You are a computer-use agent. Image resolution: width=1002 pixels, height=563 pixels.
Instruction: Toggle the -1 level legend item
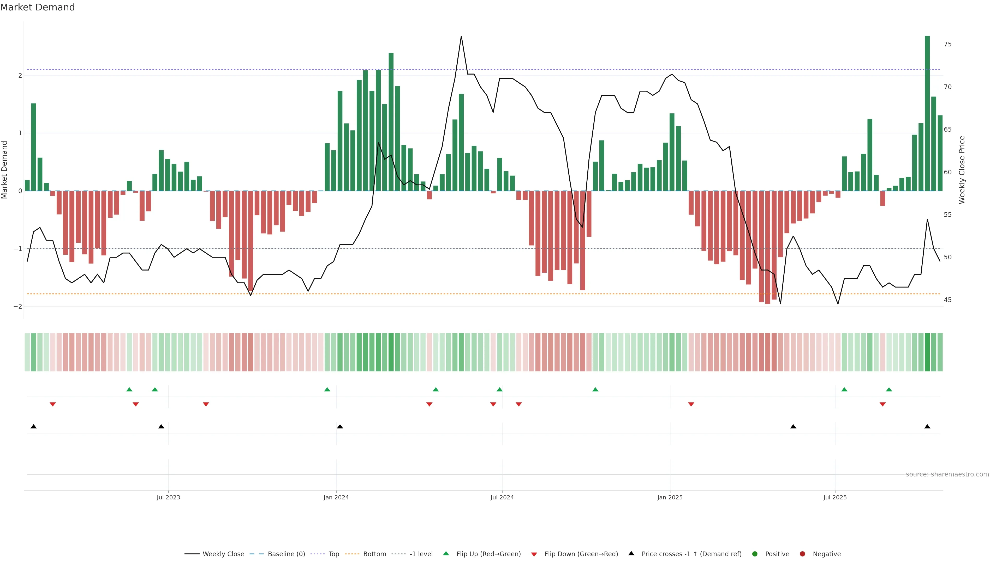pyautogui.click(x=421, y=554)
